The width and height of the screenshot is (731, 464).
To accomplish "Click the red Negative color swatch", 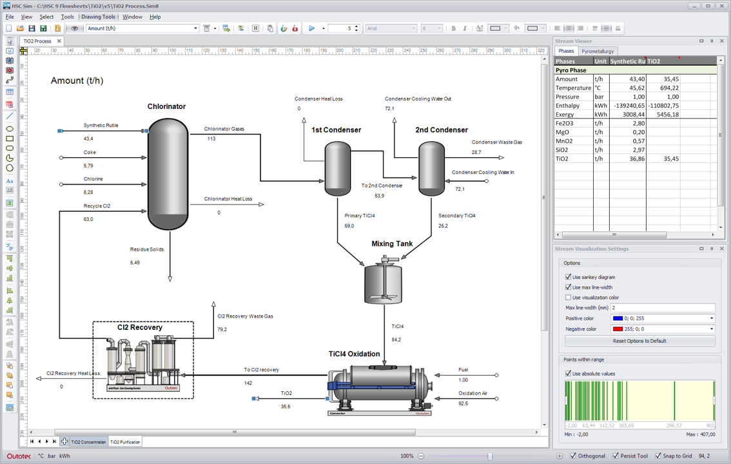I will [618, 329].
